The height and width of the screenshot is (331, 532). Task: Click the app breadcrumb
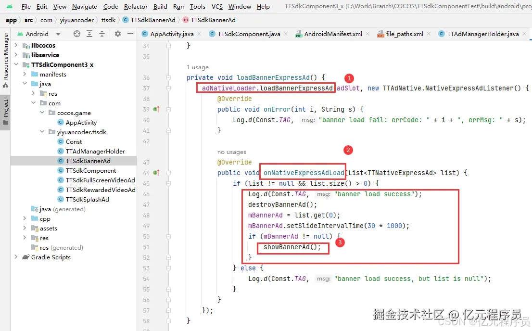[11, 20]
